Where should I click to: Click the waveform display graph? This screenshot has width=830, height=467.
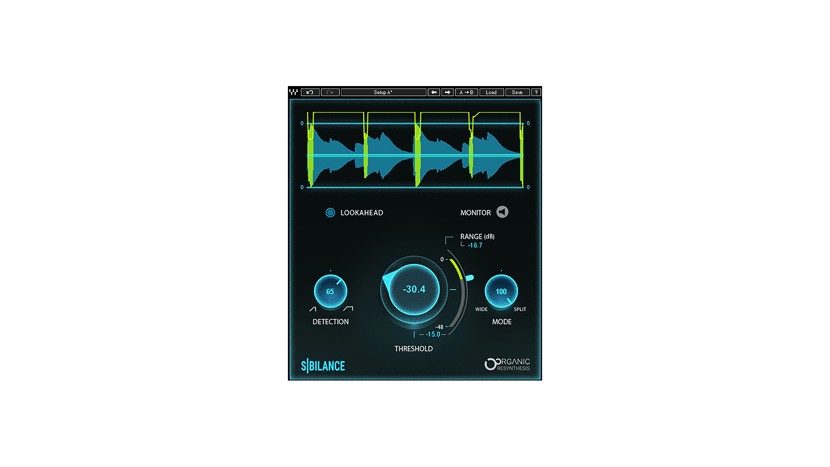pyautogui.click(x=415, y=151)
